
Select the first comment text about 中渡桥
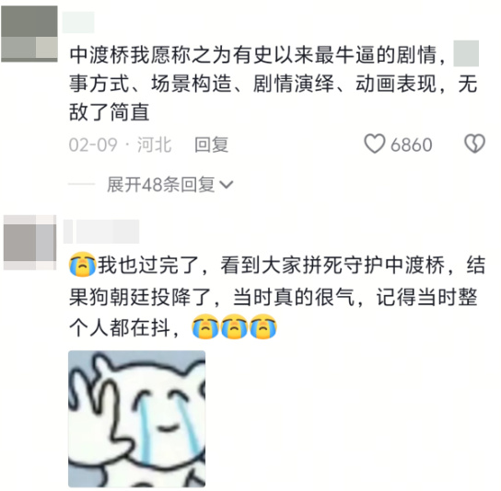[274, 84]
